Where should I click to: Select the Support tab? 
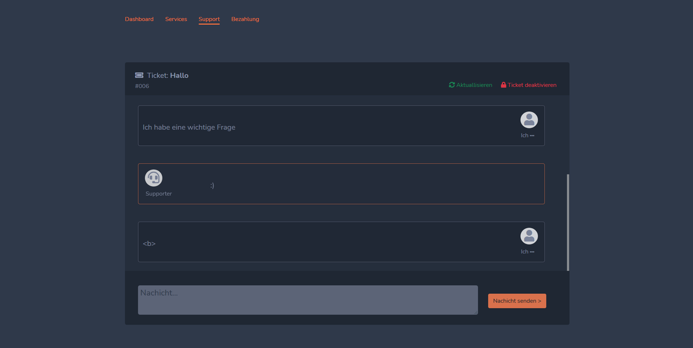pyautogui.click(x=209, y=19)
